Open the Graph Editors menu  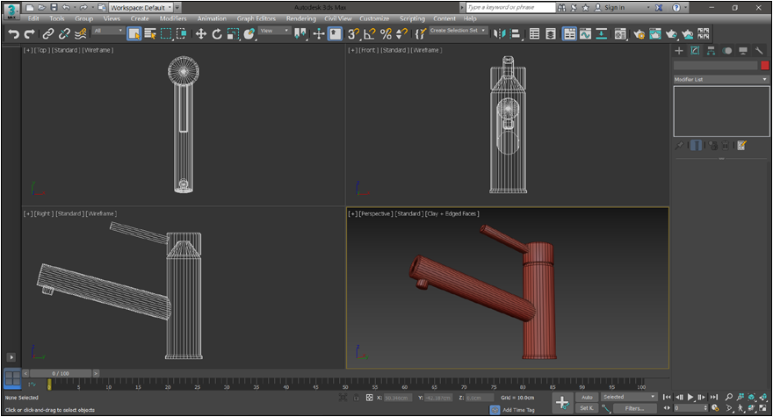256,18
